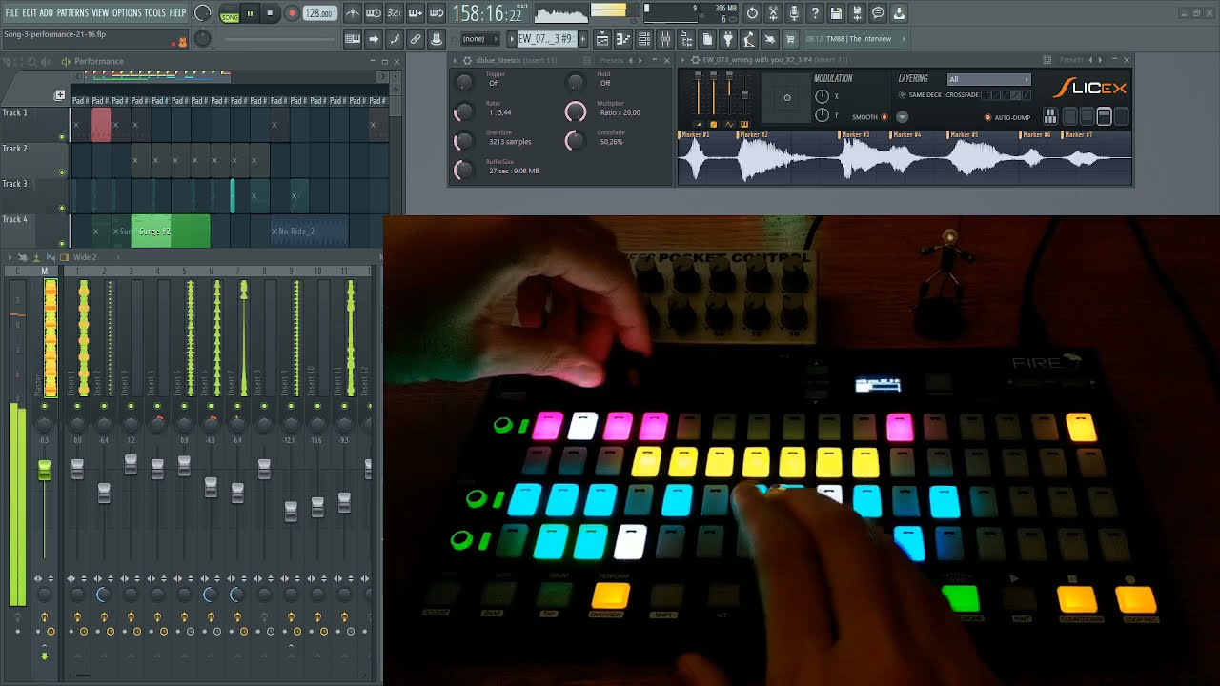The height and width of the screenshot is (686, 1220).
Task: Open the tempo tapper icon
Action: click(749, 39)
